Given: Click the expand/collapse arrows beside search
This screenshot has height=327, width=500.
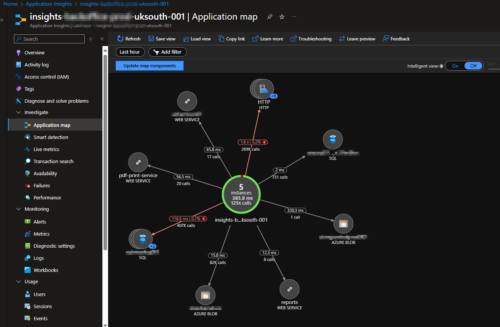Looking at the screenshot, I should tap(91, 39).
